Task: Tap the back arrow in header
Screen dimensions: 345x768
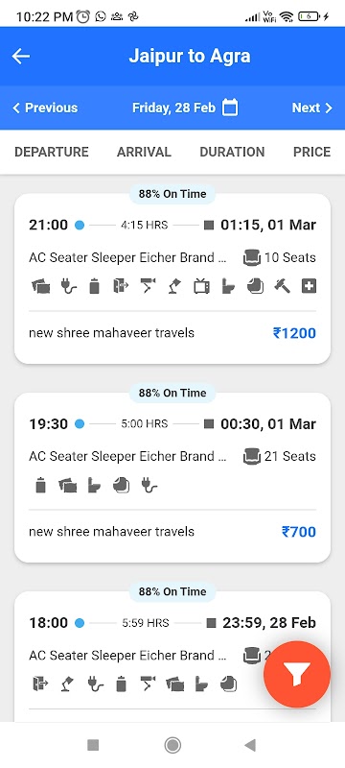Action: pyautogui.click(x=21, y=57)
